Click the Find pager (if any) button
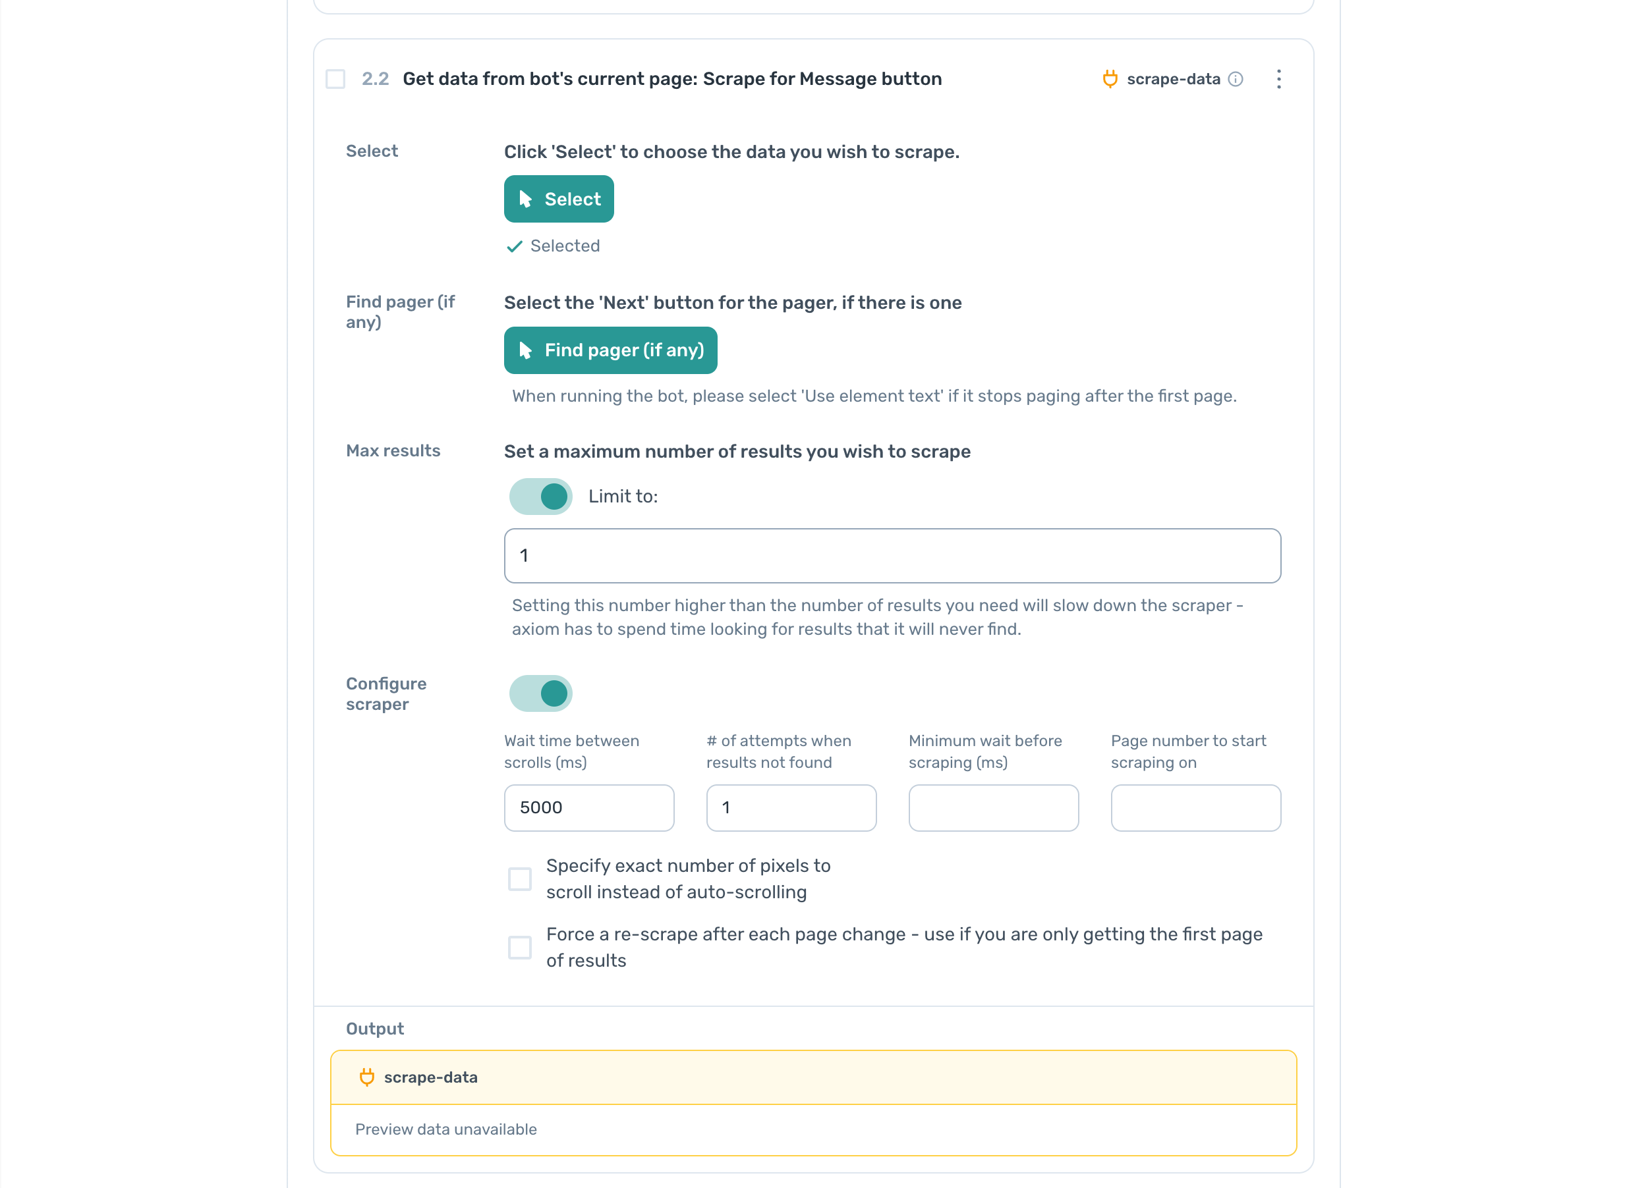Screen dimensions: 1625x1188 click(x=610, y=350)
